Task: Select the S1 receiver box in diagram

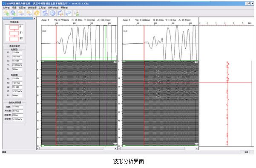Action: tap(14, 33)
